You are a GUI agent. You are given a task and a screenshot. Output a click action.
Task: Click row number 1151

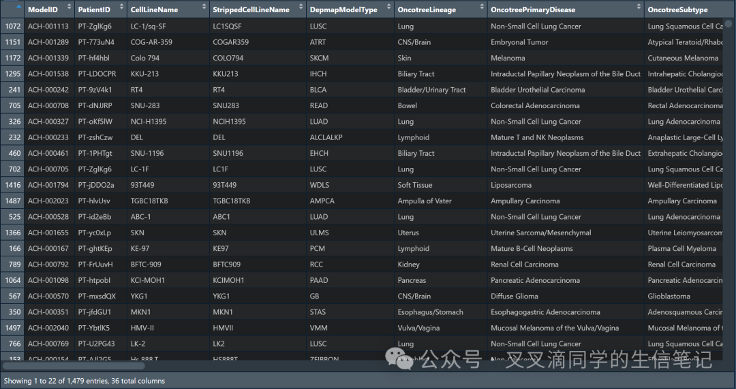click(x=13, y=42)
